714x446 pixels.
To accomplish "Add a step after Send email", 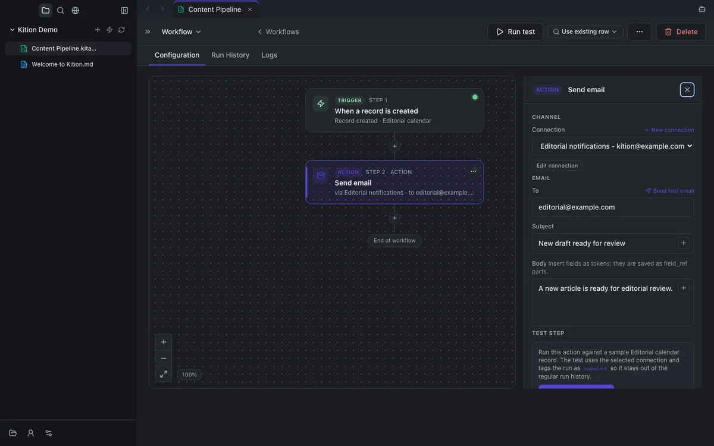I will [x=394, y=218].
